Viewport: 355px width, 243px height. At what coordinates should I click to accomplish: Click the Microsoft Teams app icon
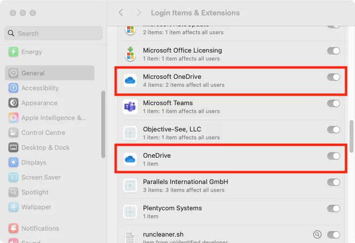point(130,107)
